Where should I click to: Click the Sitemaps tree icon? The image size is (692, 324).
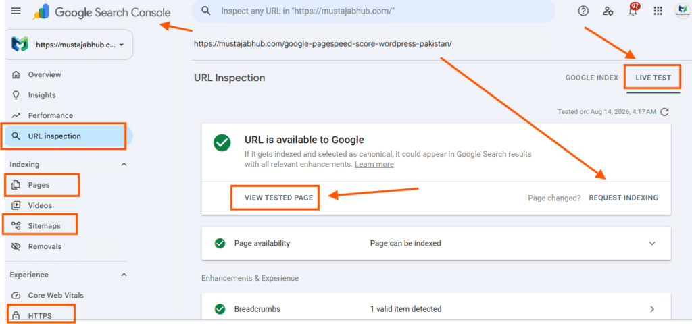[x=16, y=225]
